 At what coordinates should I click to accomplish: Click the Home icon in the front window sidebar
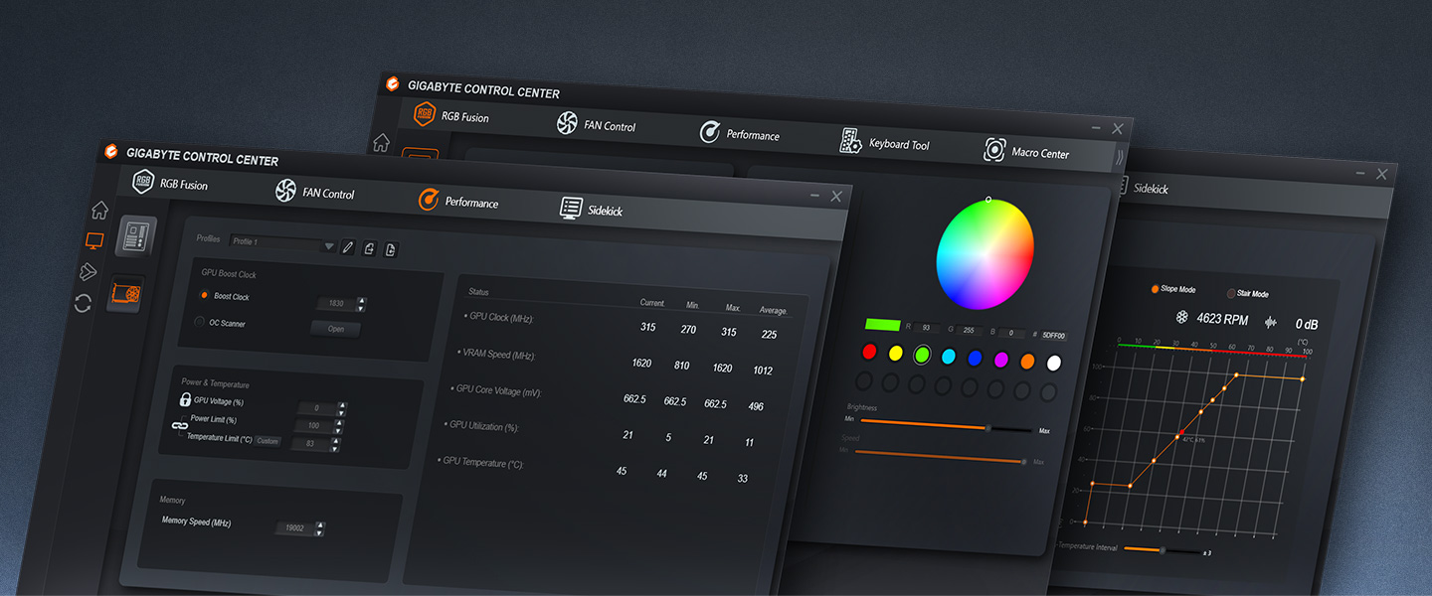tap(99, 210)
